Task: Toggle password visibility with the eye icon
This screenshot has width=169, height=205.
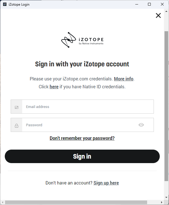Action: pos(141,125)
